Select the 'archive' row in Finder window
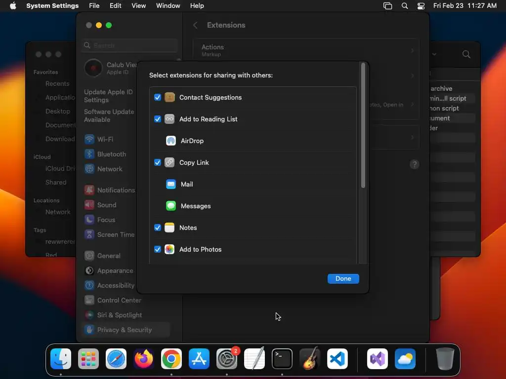Viewport: 506px width, 379px height. [x=453, y=88]
